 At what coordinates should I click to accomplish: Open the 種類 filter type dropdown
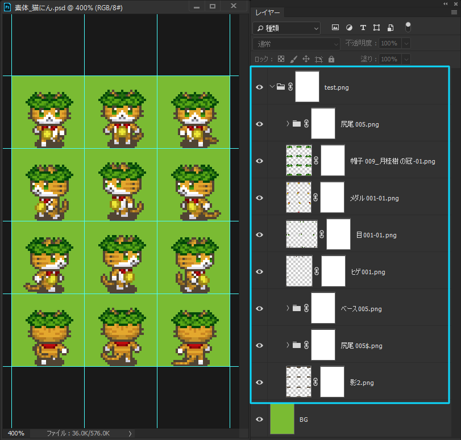click(x=286, y=28)
